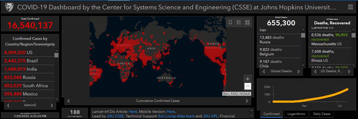Image resolution: width=358 pixels, height=119 pixels.
Task: Zoom out on the map
Action: (x=248, y=86)
